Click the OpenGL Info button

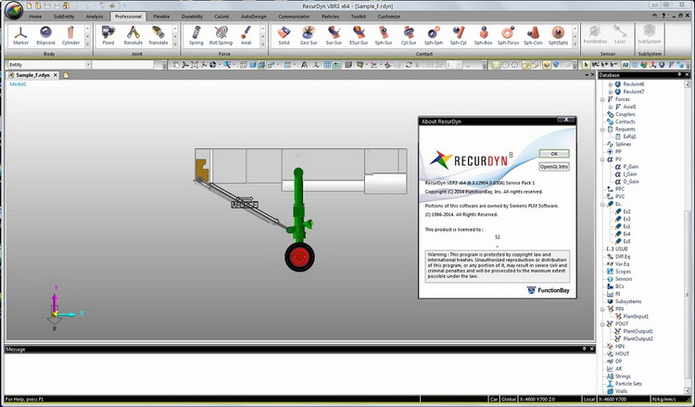[x=554, y=167]
